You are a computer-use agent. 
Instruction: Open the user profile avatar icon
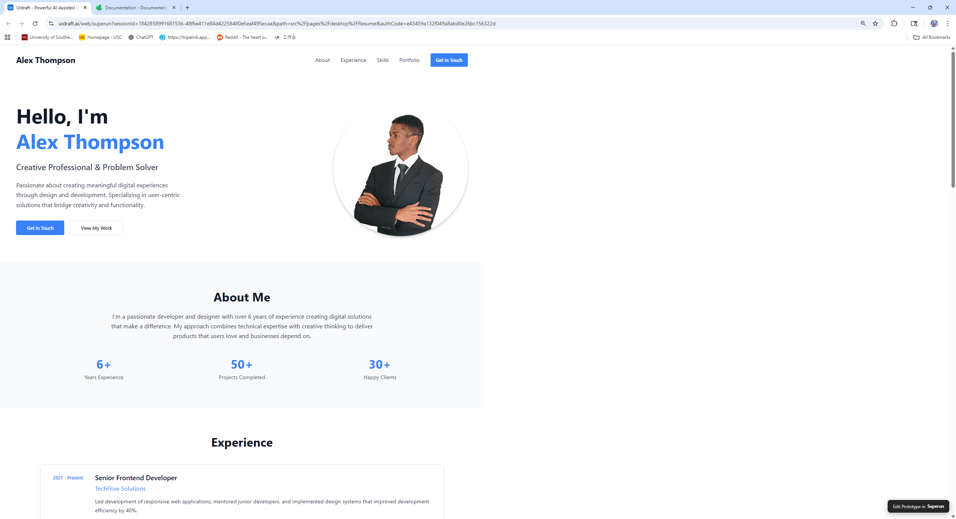click(934, 24)
